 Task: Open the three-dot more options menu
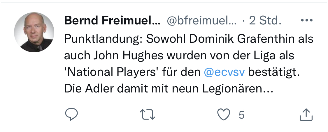click(x=306, y=20)
